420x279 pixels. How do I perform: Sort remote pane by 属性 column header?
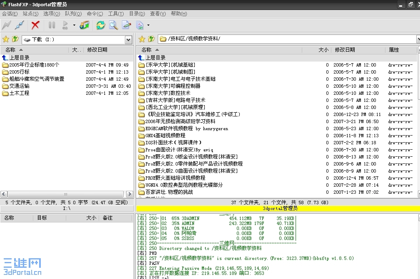(x=401, y=50)
